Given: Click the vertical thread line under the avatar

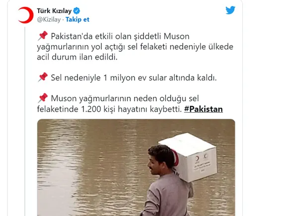Looking at the screenshot, I should point(25,121).
